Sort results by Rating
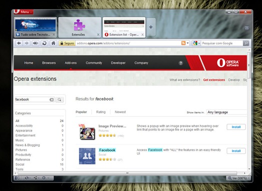262x191 pixels. click(x=101, y=112)
